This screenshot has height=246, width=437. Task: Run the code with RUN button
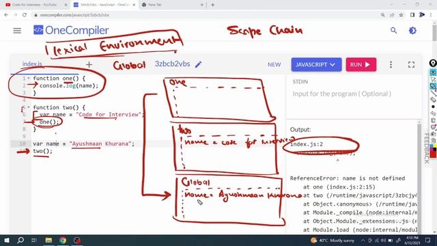[361, 65]
